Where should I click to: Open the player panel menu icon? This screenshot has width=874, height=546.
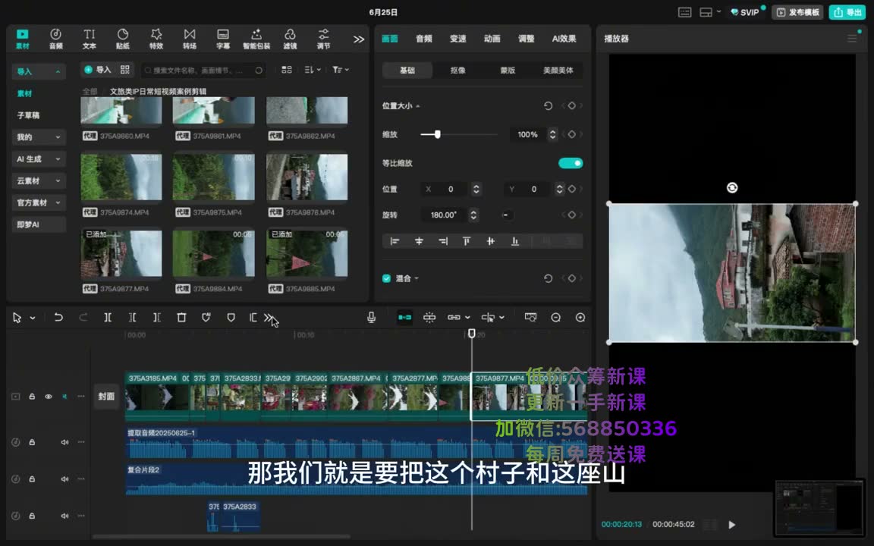point(852,39)
